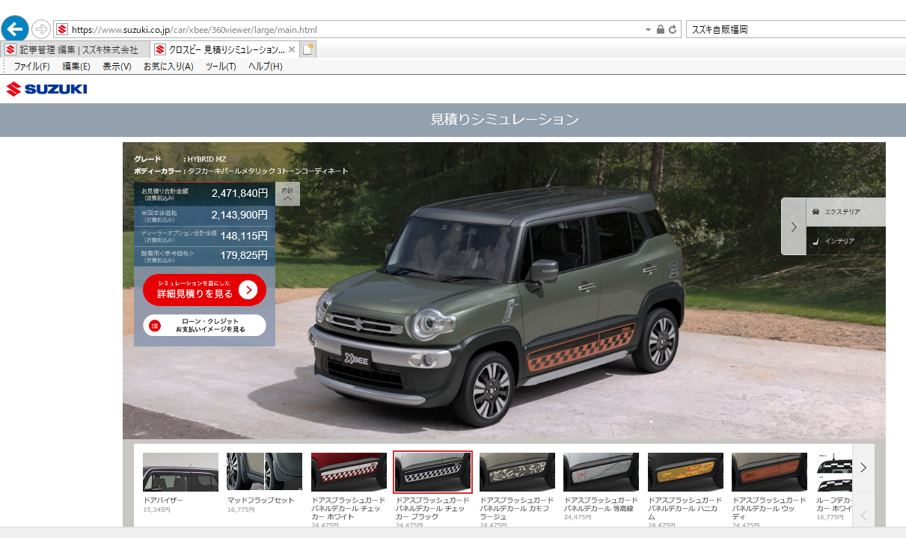The height and width of the screenshot is (538, 906).
Task: Click the 車両本体価格 2,143,900円 row
Action: (x=204, y=215)
